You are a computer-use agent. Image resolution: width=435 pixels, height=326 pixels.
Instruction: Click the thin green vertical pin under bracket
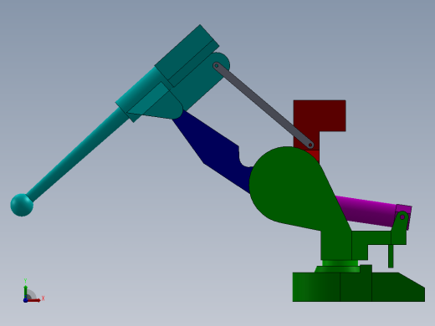pyautogui.click(x=391, y=257)
